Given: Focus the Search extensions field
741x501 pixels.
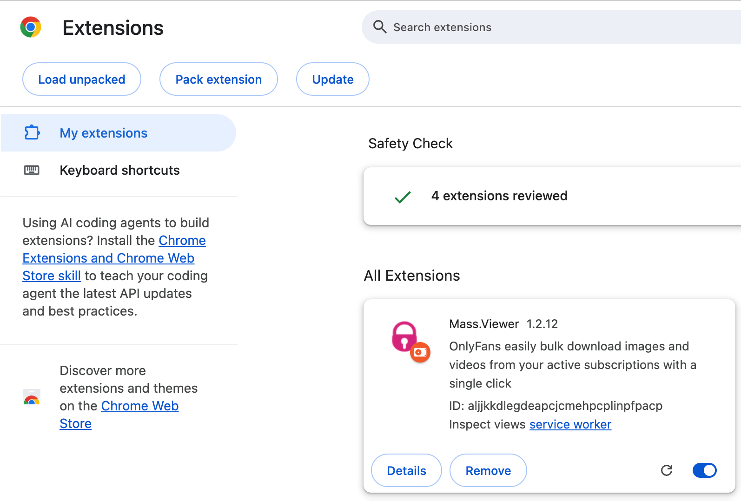Looking at the screenshot, I should coord(551,27).
